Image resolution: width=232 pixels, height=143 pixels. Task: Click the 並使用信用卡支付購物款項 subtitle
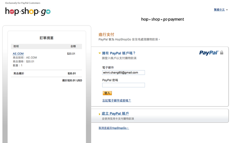[118, 119]
